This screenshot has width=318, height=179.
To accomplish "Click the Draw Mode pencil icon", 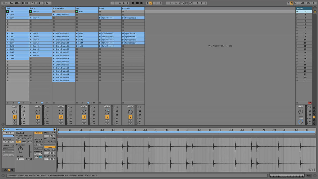I will coord(289,3).
